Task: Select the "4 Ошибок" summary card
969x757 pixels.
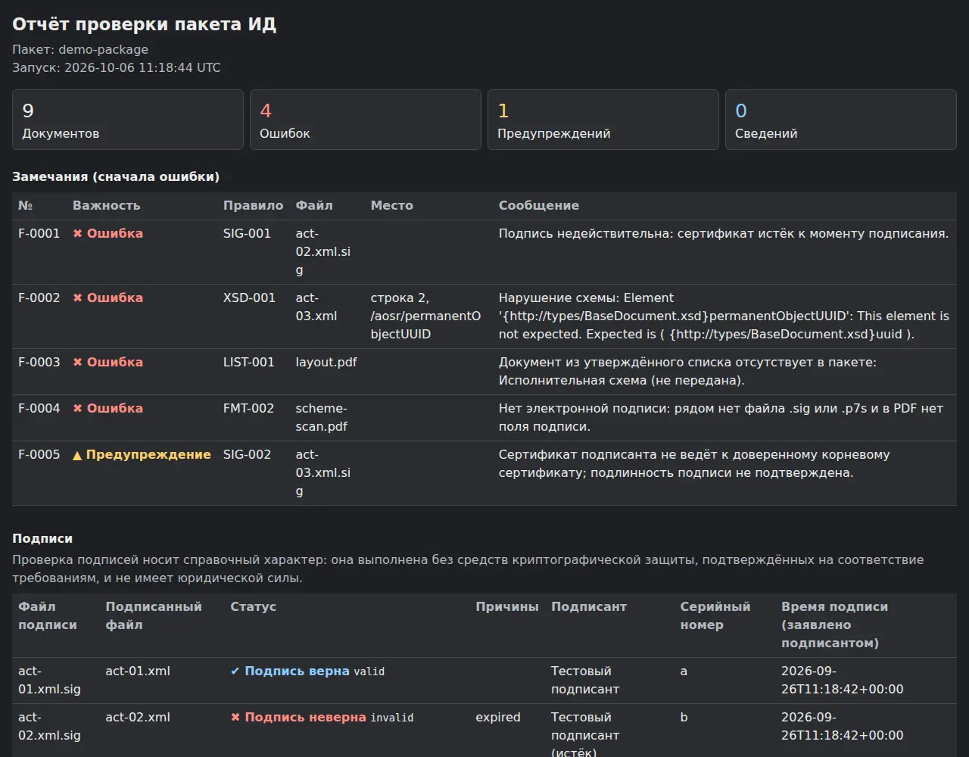Action: 366,120
